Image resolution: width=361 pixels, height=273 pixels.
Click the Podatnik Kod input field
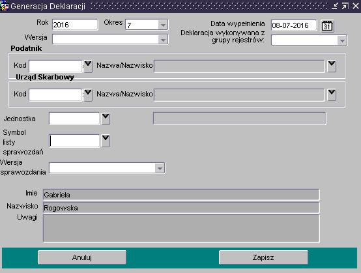coord(55,66)
